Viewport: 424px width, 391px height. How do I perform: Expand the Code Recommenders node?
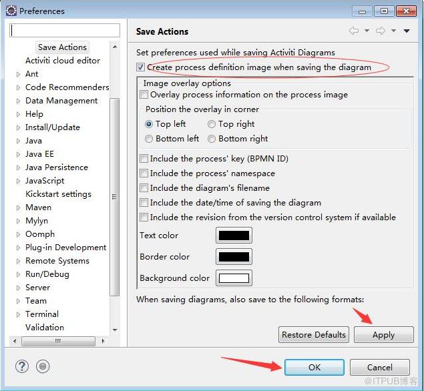18,87
